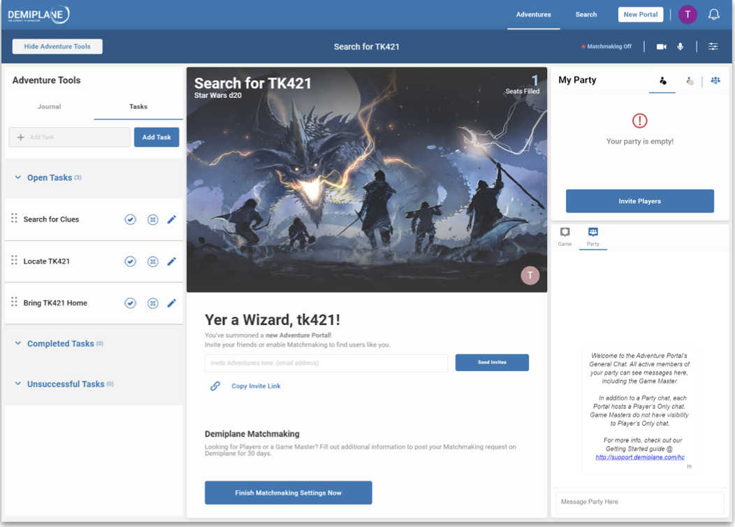Click the chain link icon

tap(215, 386)
